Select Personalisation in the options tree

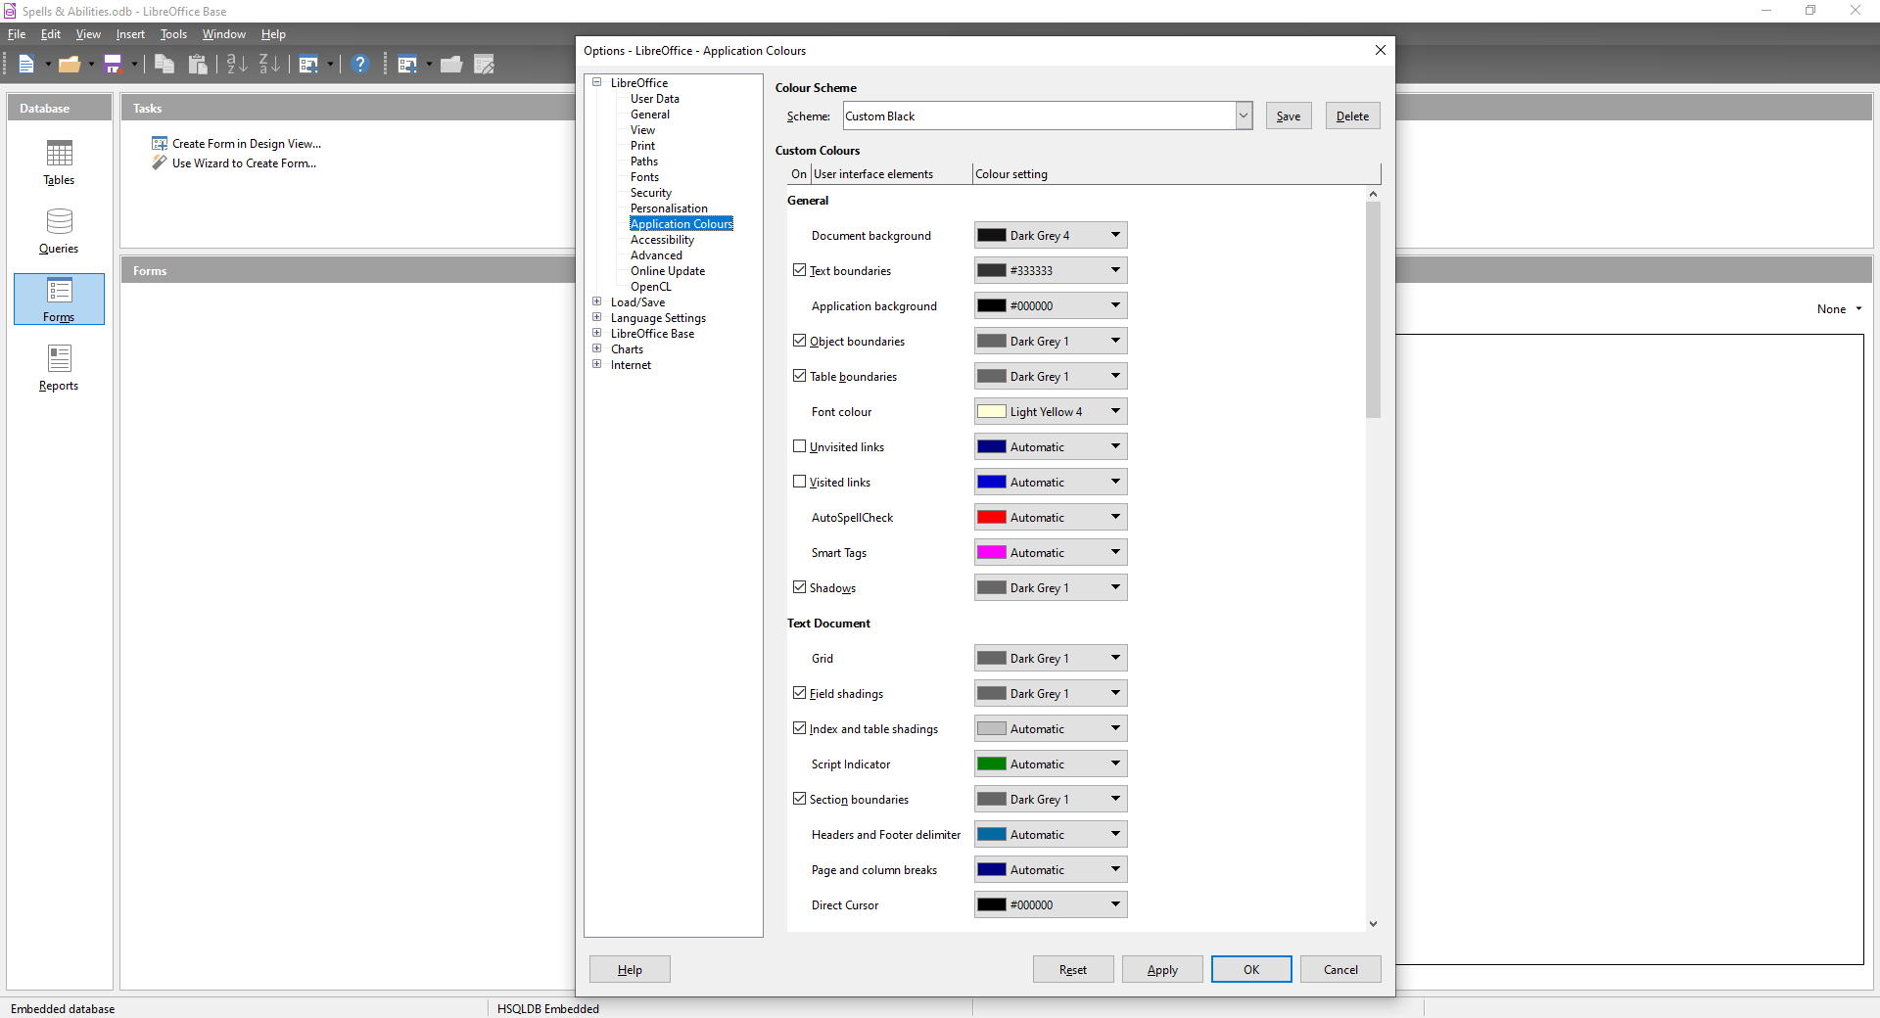pos(669,208)
